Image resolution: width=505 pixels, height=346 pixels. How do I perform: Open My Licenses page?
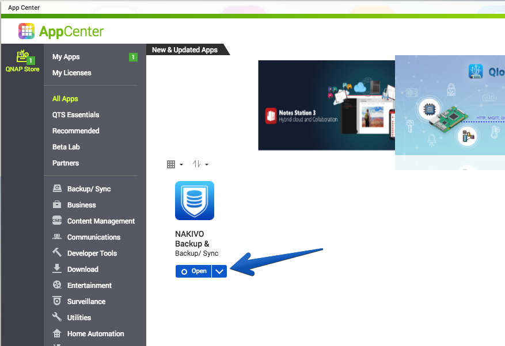tap(71, 73)
